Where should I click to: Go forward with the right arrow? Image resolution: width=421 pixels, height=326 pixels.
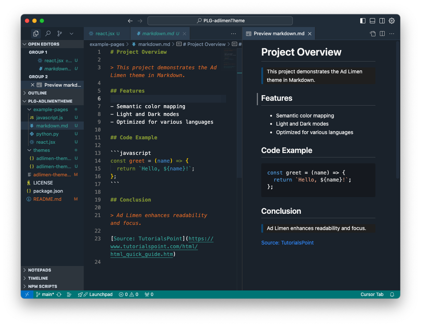[x=140, y=21]
